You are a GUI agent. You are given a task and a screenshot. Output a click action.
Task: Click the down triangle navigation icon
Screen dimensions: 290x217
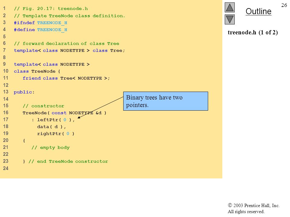coord(230,19)
